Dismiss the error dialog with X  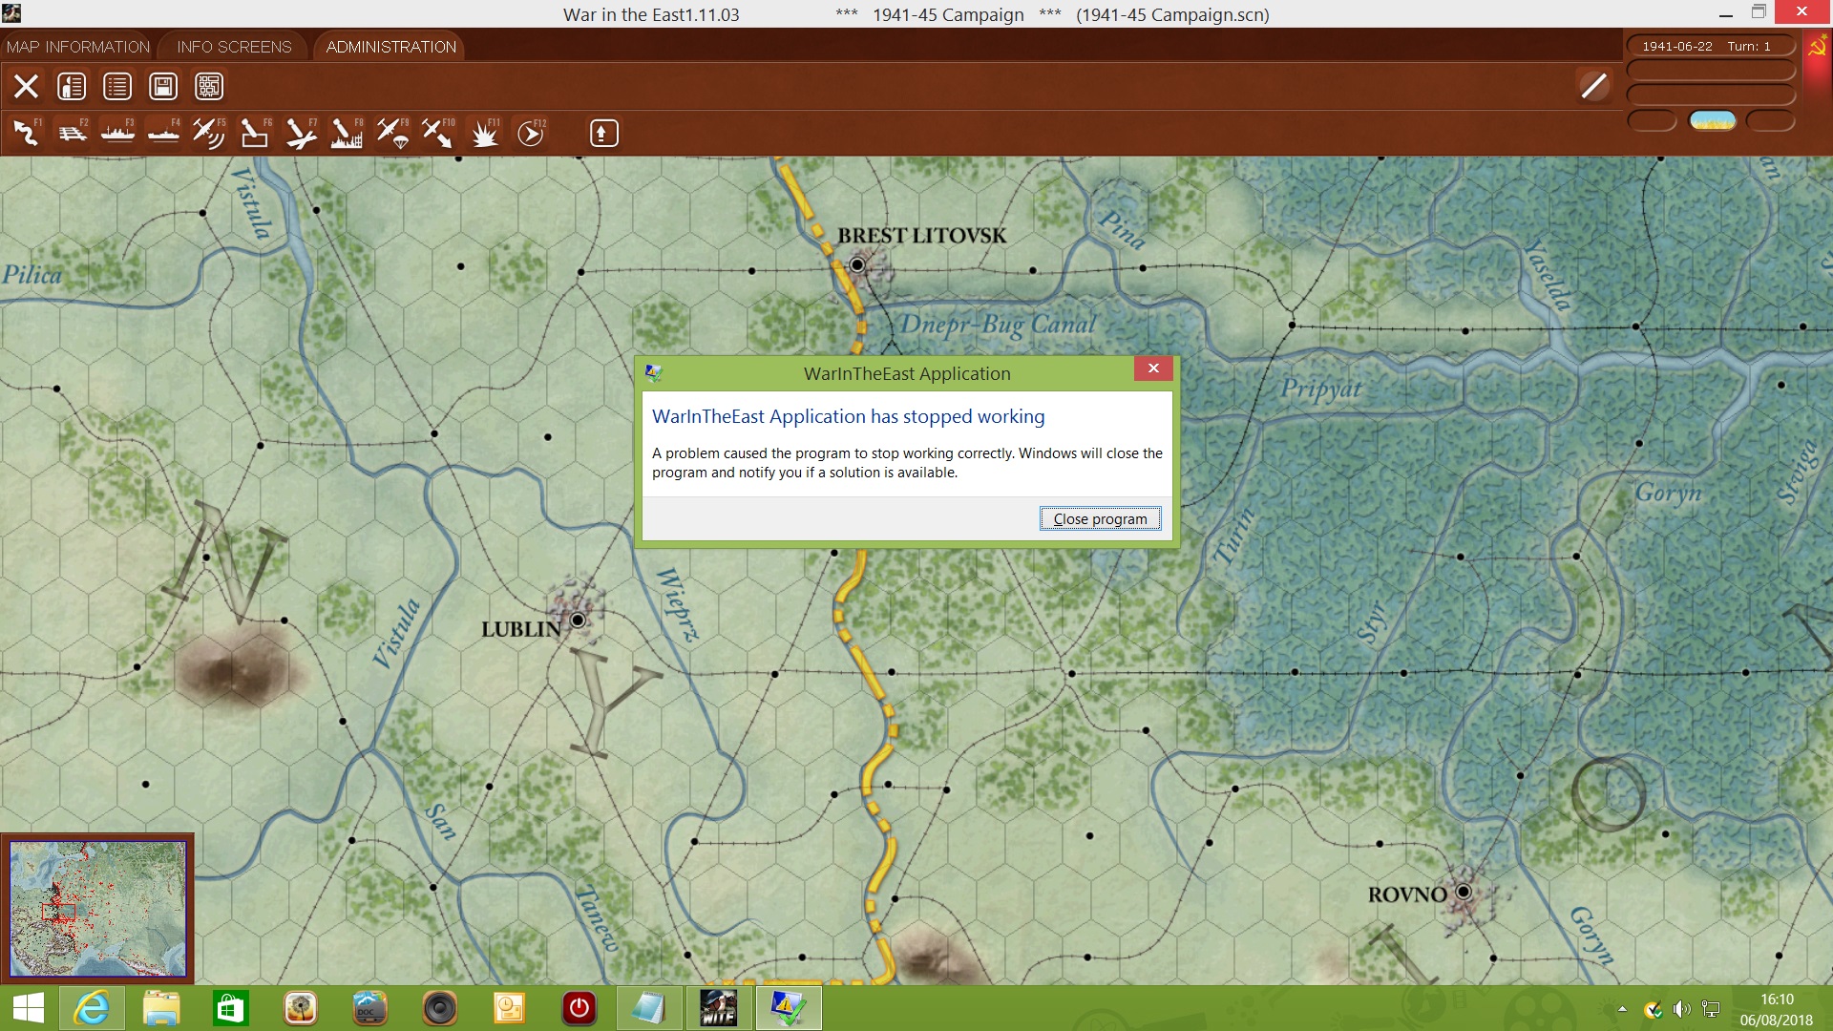[x=1152, y=368]
